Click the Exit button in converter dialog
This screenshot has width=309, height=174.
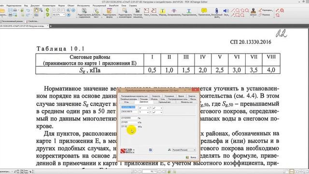[x=191, y=158]
